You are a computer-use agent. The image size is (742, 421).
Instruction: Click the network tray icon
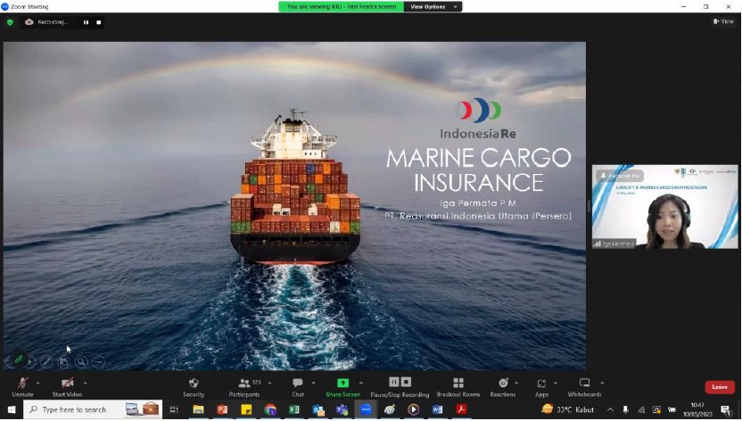click(641, 409)
